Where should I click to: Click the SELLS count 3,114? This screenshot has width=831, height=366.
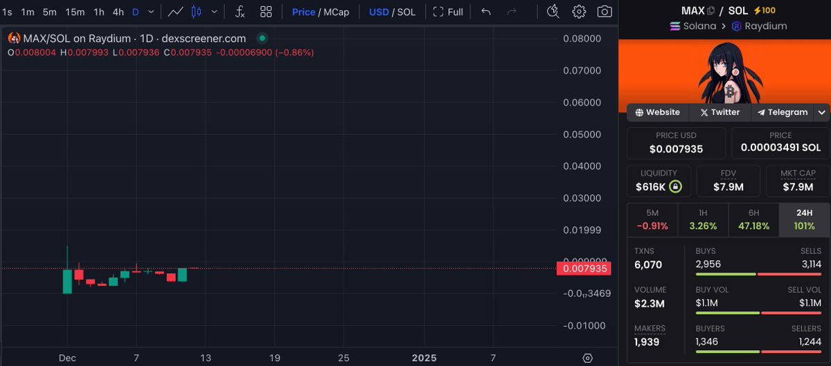tap(810, 264)
